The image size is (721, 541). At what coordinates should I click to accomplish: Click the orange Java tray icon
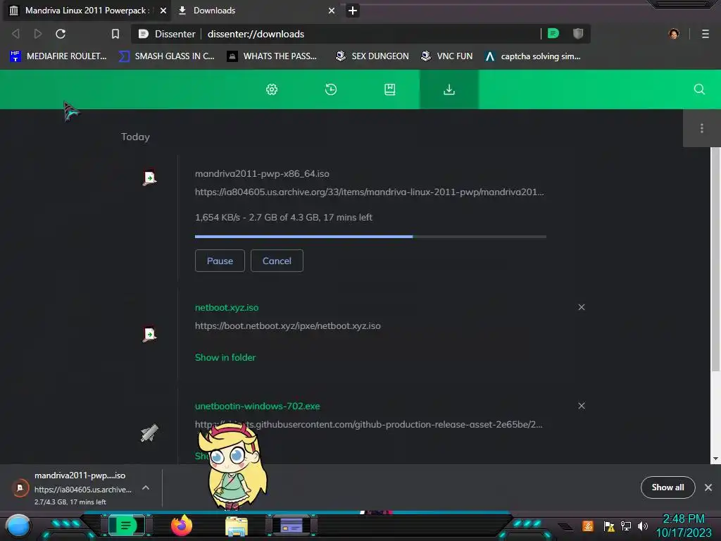click(588, 526)
